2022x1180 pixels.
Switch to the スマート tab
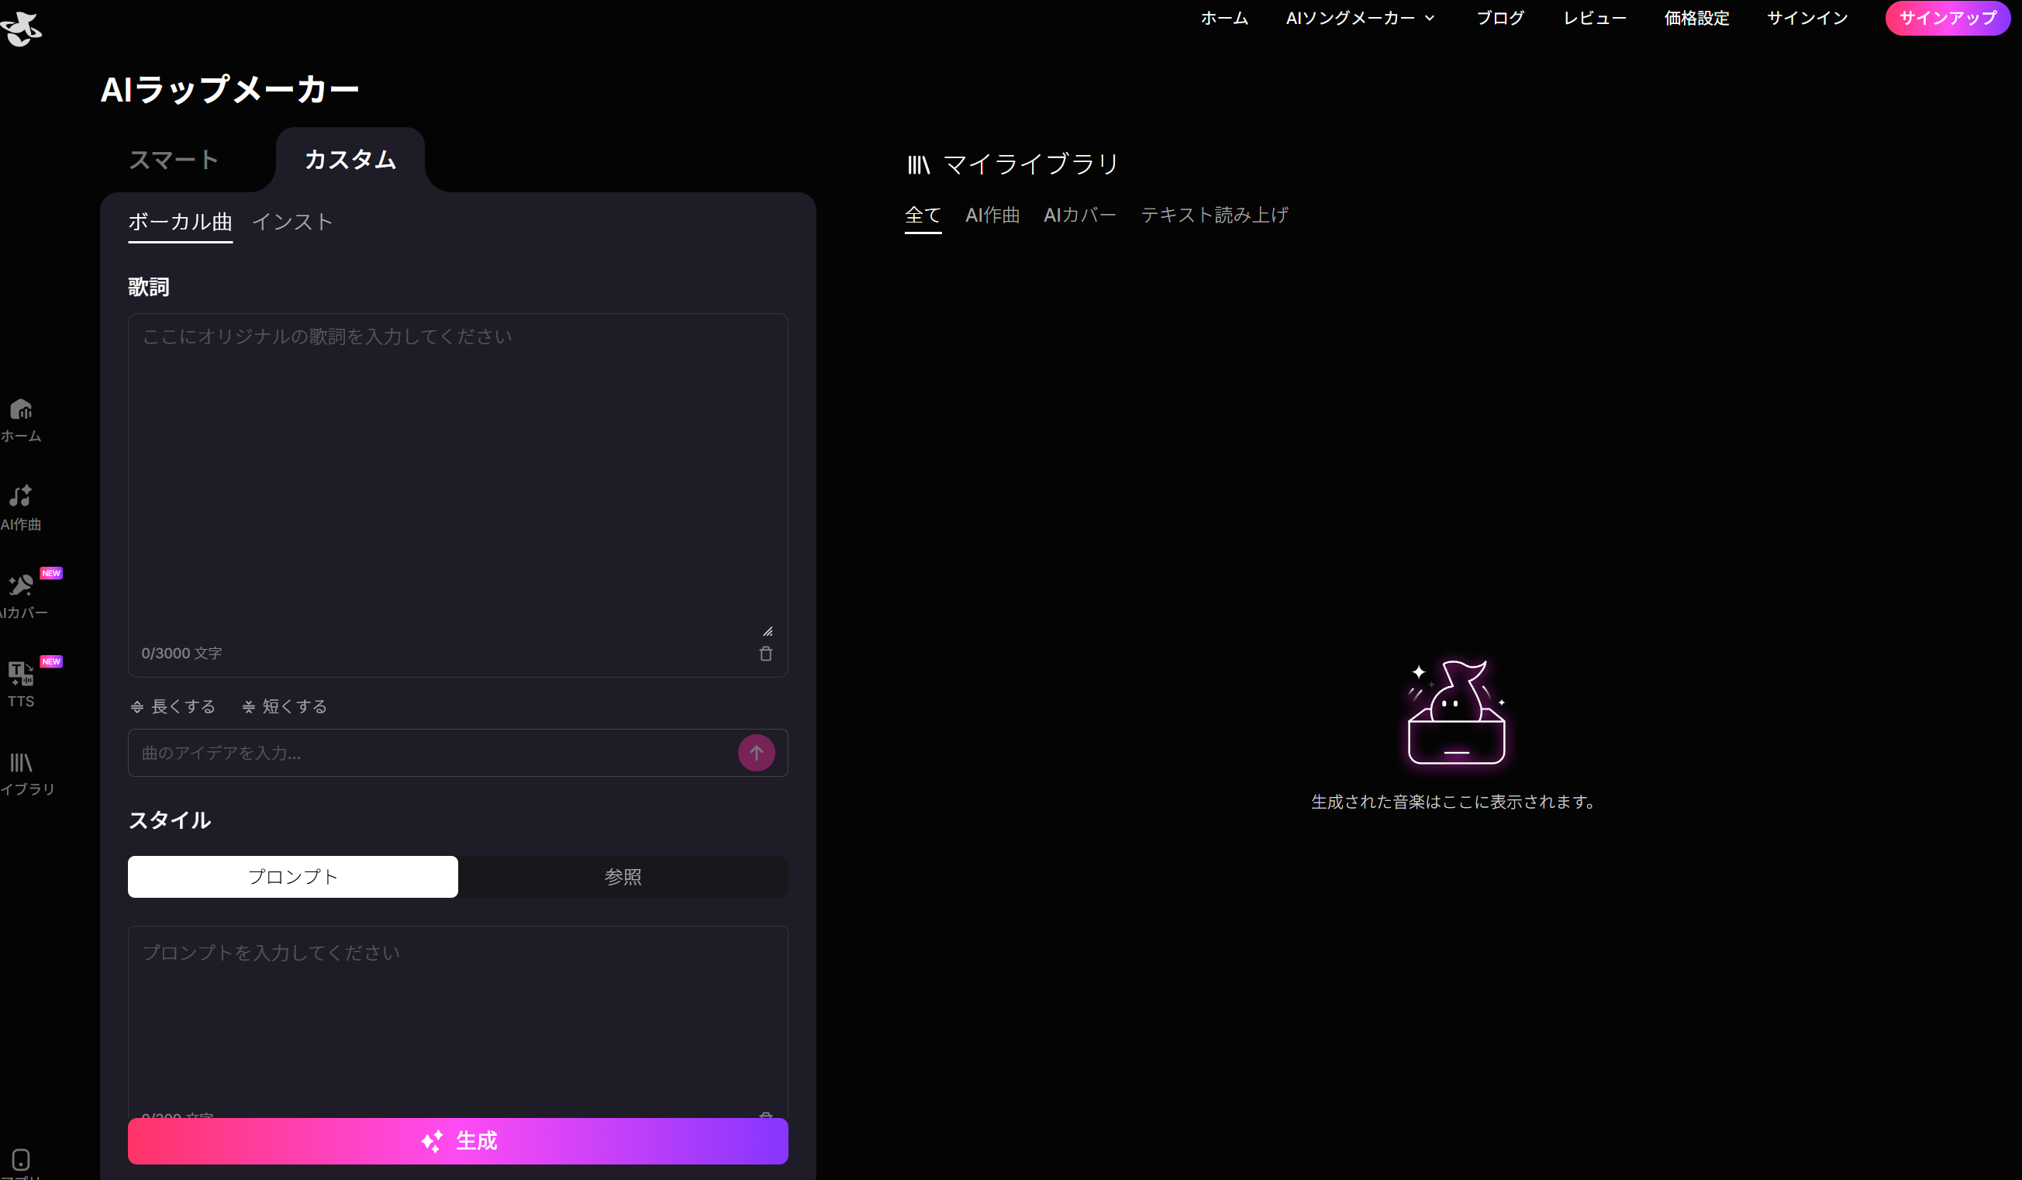click(x=173, y=159)
